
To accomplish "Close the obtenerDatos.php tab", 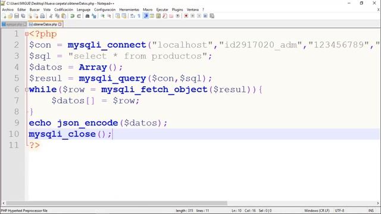I will 60,24.
